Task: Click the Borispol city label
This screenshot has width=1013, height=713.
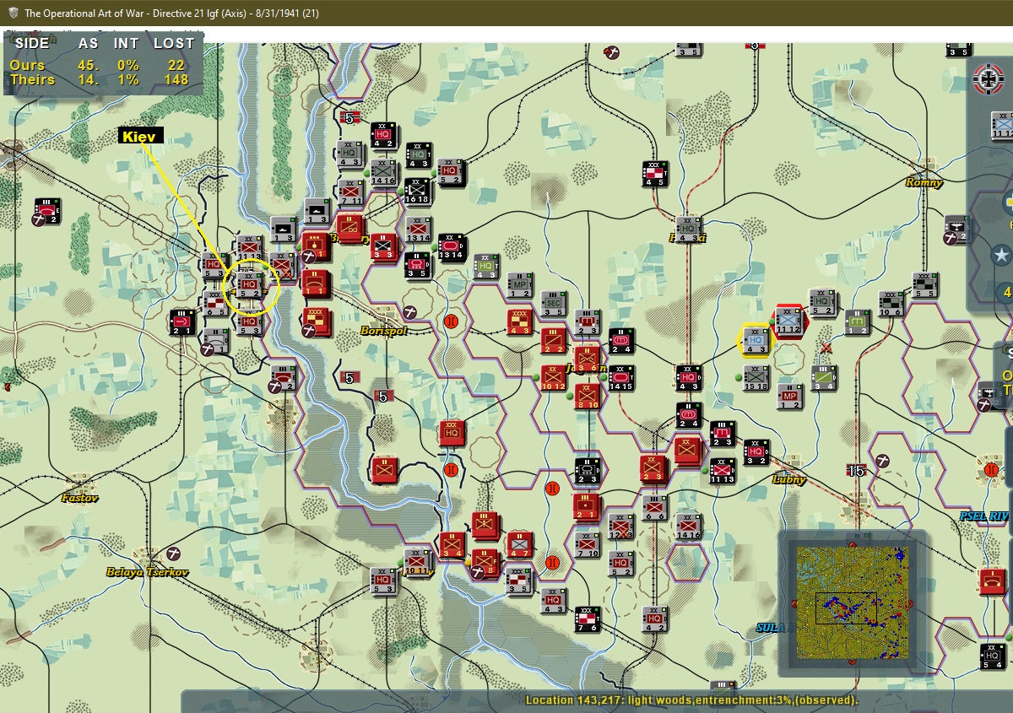Action: click(383, 331)
